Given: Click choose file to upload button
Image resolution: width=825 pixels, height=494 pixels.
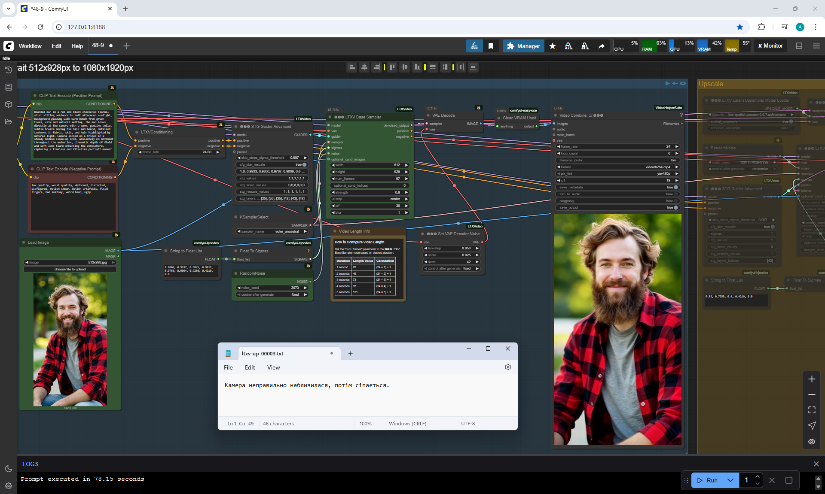Looking at the screenshot, I should [x=70, y=269].
